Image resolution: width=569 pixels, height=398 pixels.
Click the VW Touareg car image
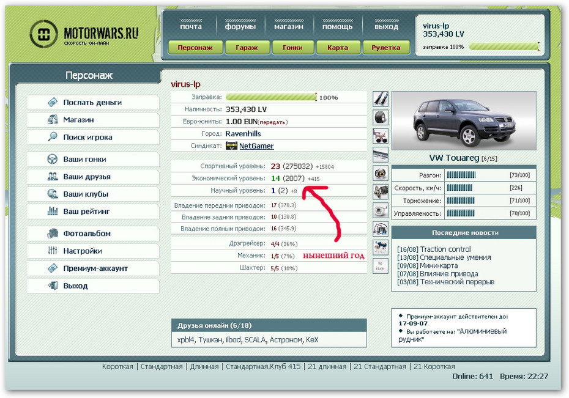(x=464, y=120)
